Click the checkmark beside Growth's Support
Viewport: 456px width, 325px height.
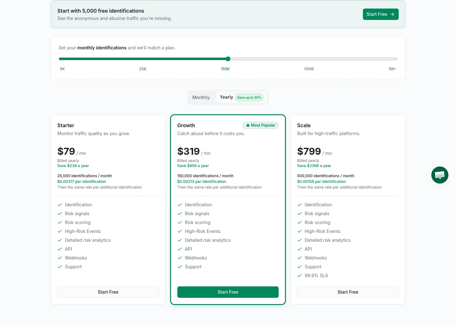[180, 267]
